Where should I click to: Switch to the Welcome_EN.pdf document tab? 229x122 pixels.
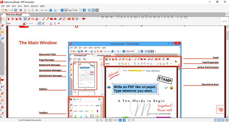tap(14, 15)
